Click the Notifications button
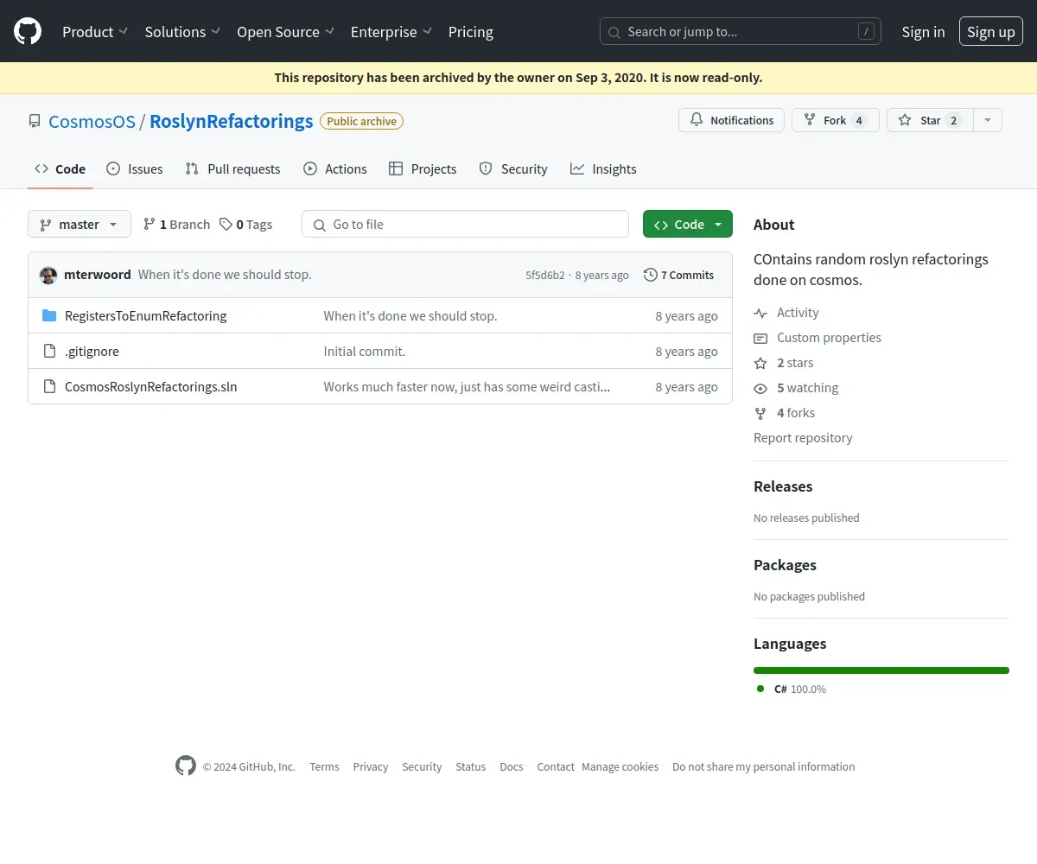The image size is (1037, 864). 732,120
